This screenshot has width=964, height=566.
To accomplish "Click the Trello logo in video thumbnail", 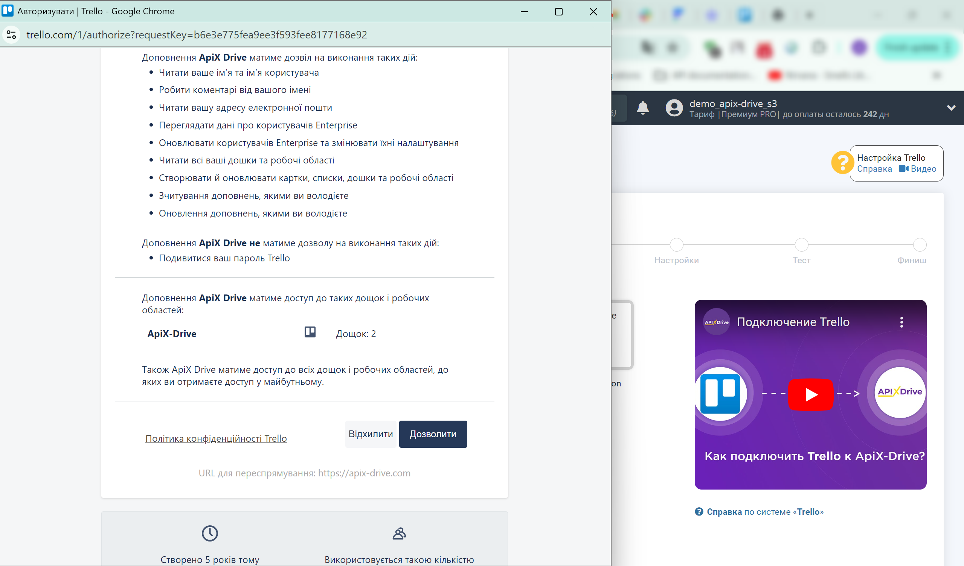I will (x=720, y=394).
